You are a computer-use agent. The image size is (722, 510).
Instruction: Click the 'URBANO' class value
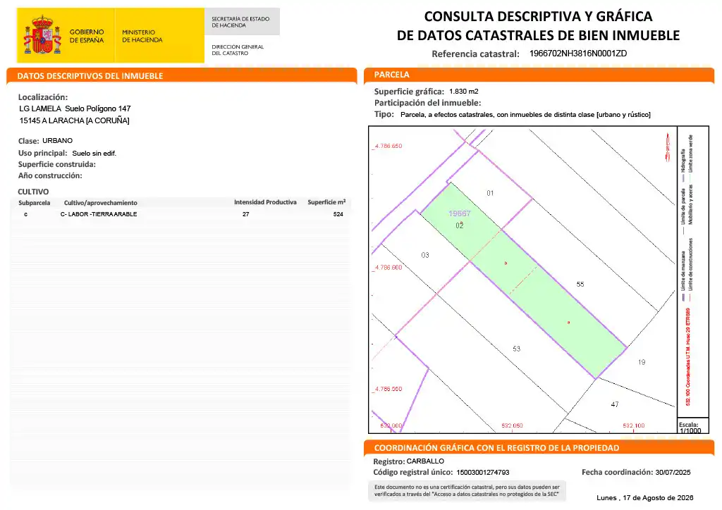click(x=58, y=140)
